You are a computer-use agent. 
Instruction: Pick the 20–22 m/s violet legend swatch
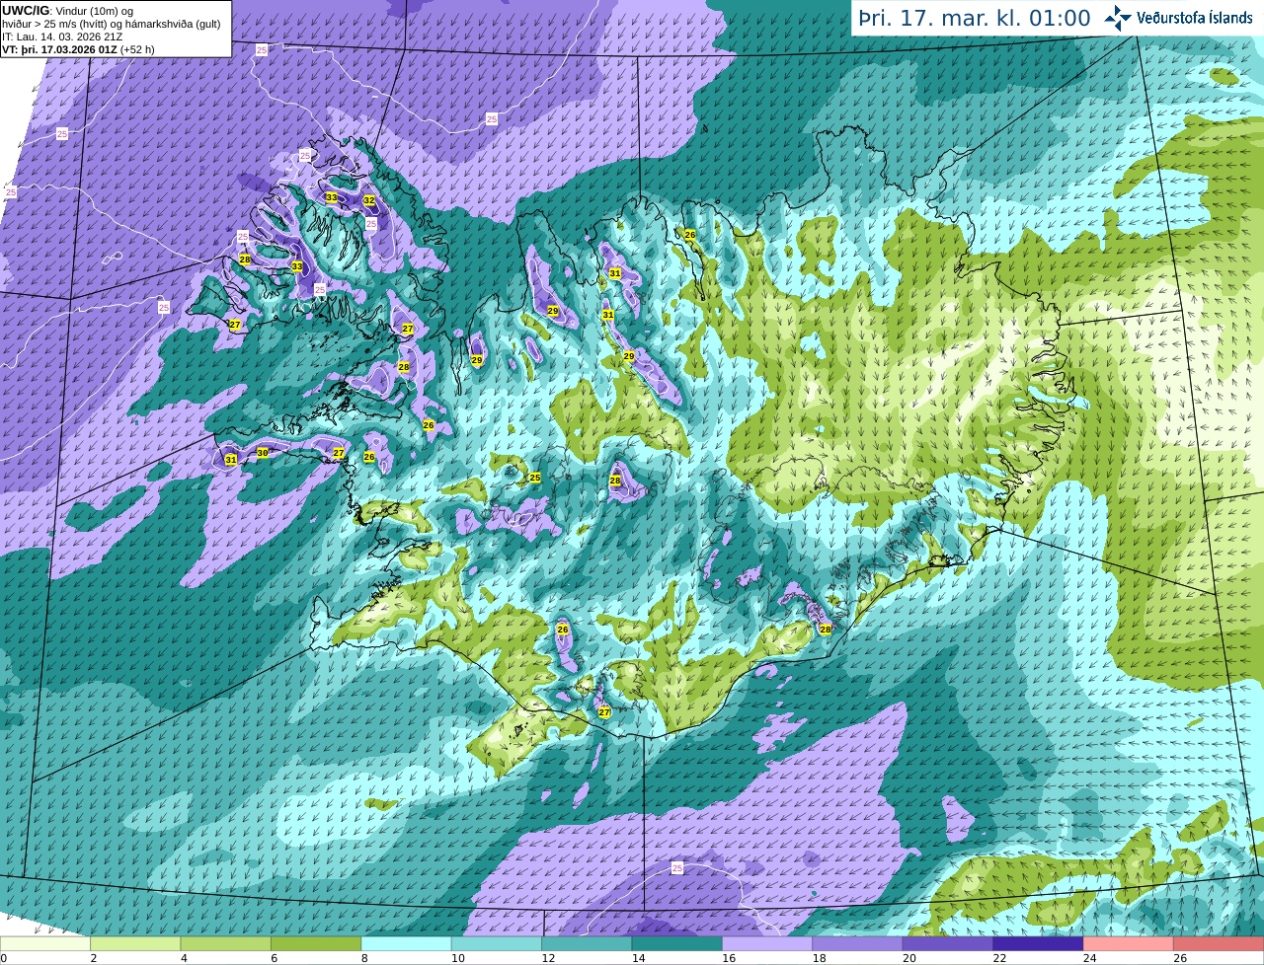(948, 943)
